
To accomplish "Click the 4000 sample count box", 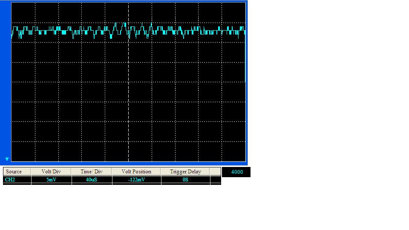I will [x=236, y=172].
